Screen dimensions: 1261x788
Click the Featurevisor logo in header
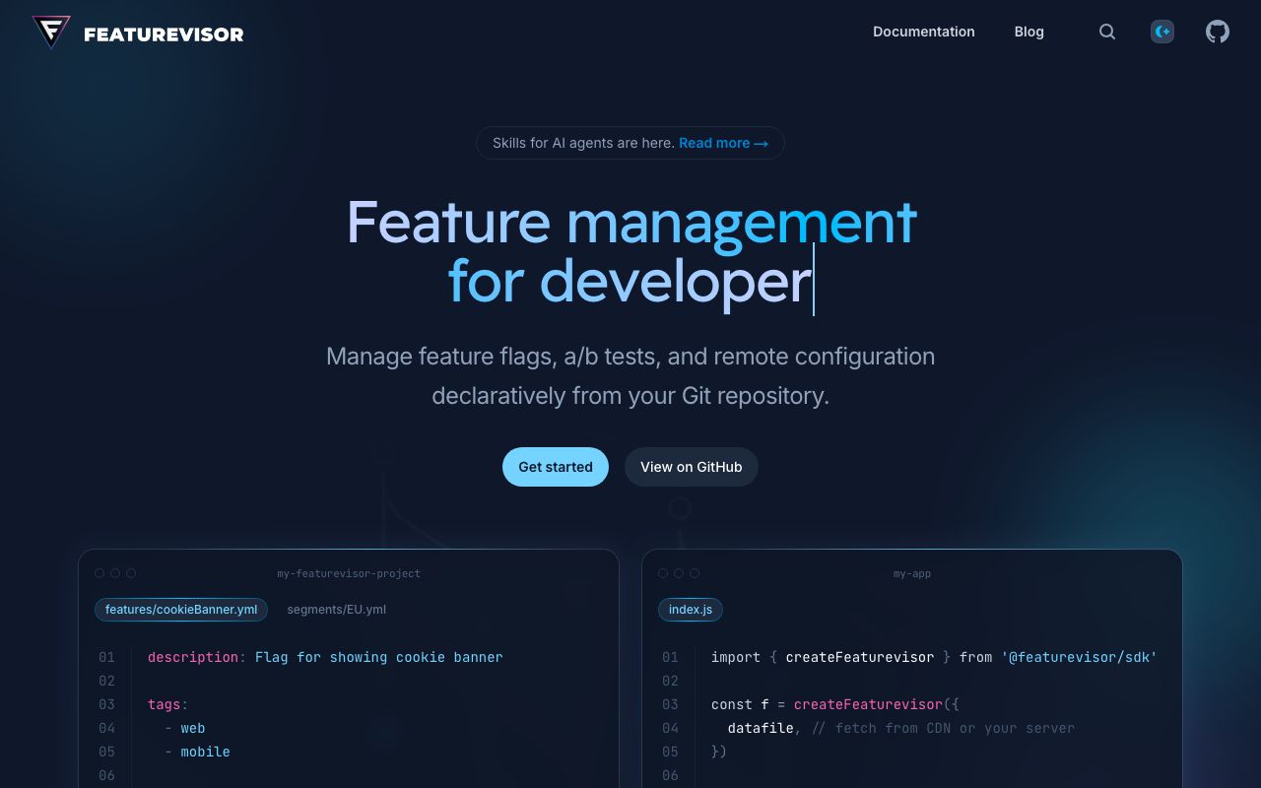coord(138,33)
